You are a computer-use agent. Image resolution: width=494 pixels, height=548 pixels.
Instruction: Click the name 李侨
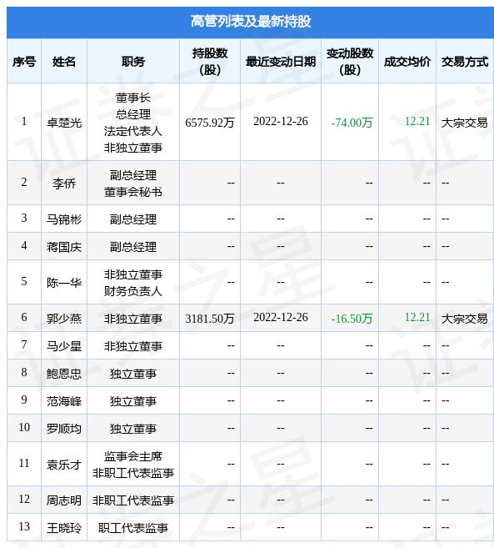click(x=64, y=183)
